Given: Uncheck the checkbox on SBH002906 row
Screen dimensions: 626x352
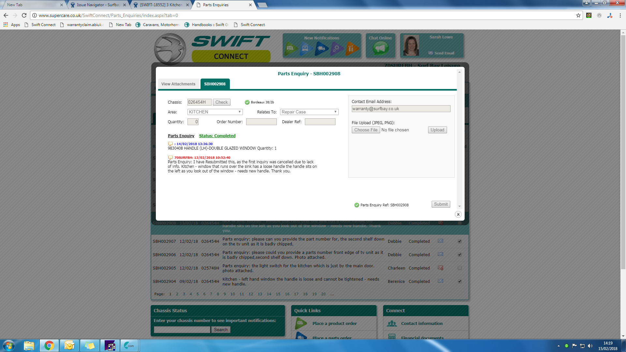Looking at the screenshot, I should pos(460,255).
